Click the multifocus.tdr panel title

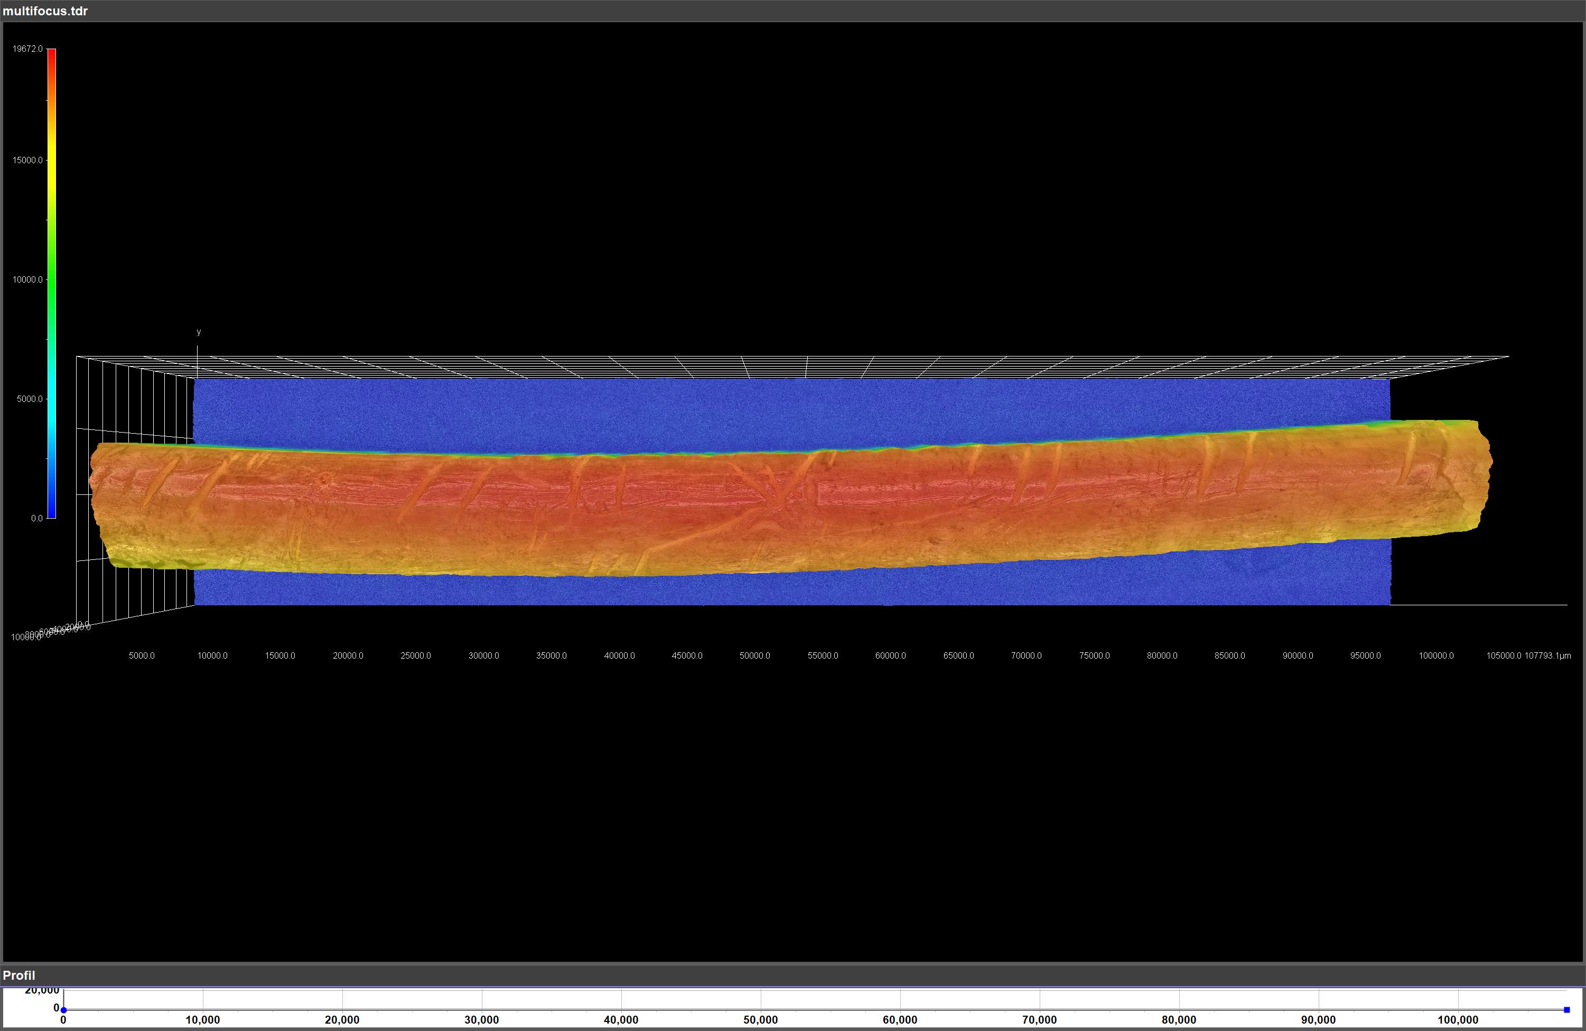(x=45, y=11)
